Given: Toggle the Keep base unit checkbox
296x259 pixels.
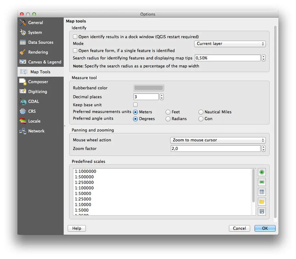Looking at the screenshot, I should 136,105.
